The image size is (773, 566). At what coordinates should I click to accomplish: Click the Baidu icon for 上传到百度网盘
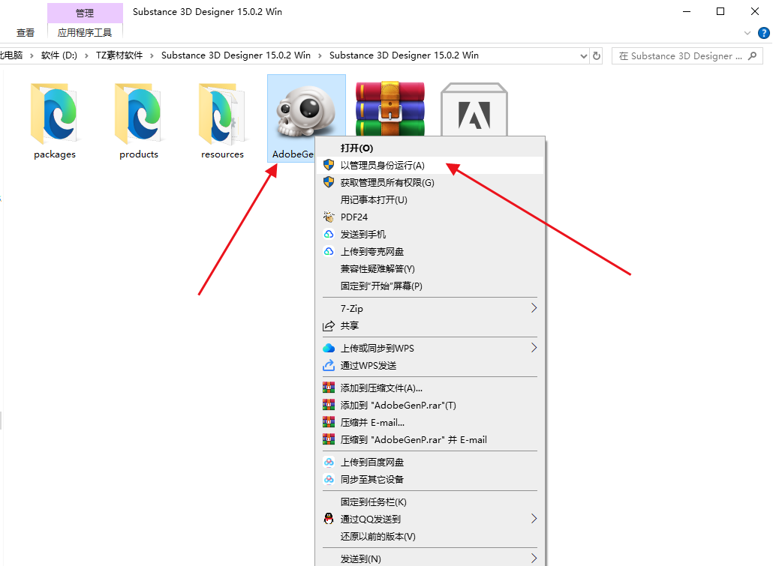pos(329,462)
